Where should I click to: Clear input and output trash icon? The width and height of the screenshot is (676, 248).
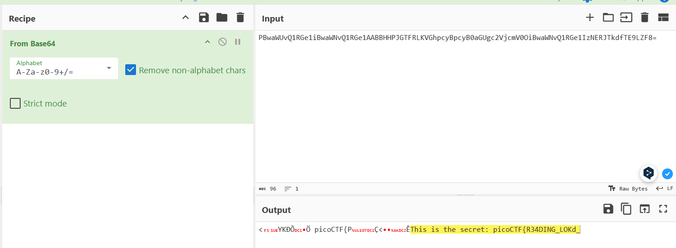coord(645,18)
